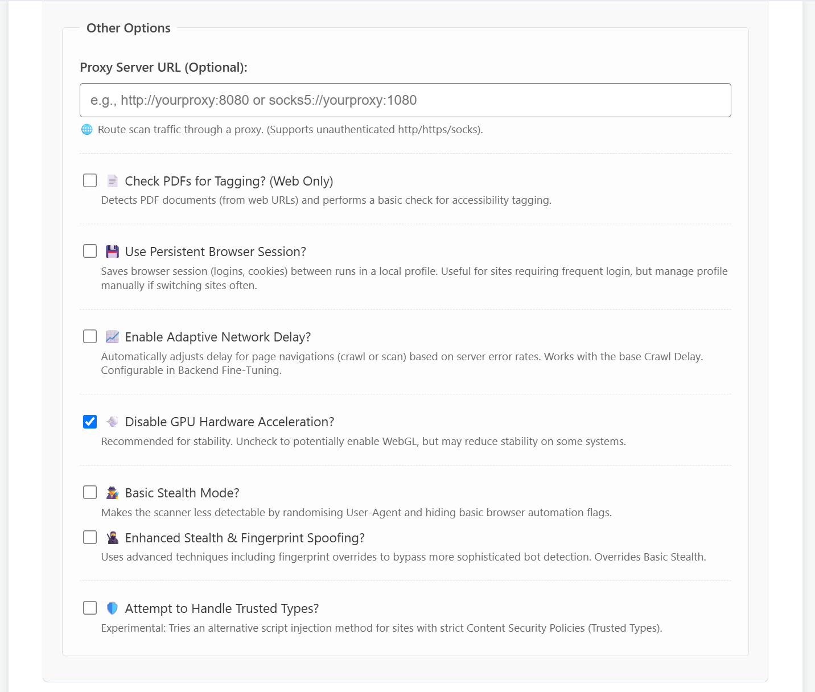Check Enhanced Stealth & Fingerprint Spoofing box
The height and width of the screenshot is (692, 815).
90,537
